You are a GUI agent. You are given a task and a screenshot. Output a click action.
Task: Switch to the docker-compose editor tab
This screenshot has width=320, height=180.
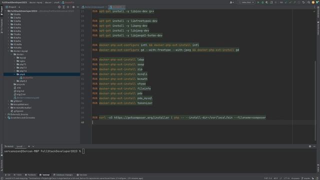pyautogui.click(x=93, y=7)
